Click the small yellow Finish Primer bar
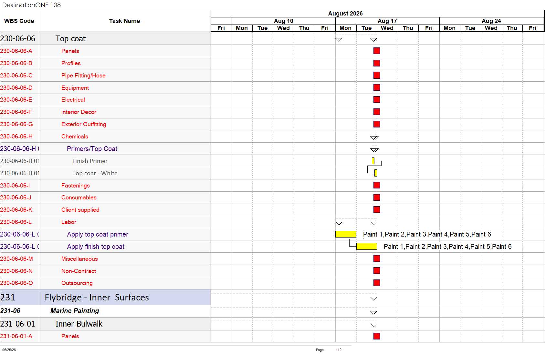 coord(373,161)
